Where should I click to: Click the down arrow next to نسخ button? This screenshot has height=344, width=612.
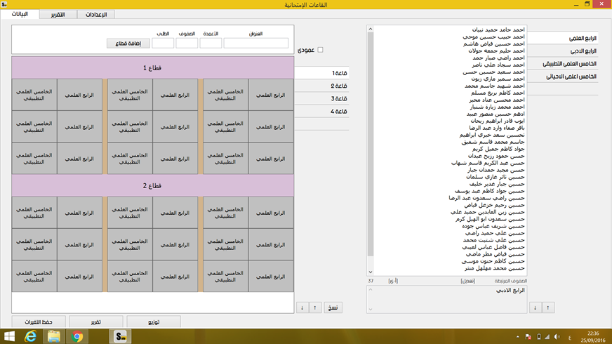302,307
